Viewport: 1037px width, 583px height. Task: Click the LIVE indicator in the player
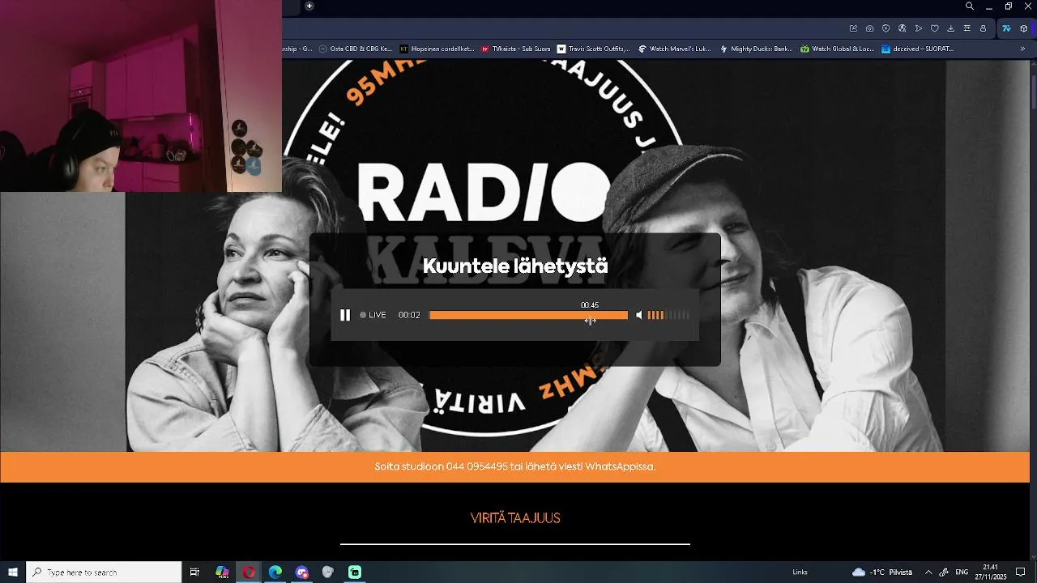click(373, 315)
